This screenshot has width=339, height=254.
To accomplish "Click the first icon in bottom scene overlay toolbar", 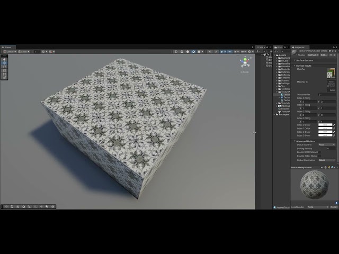I will coord(6,207).
